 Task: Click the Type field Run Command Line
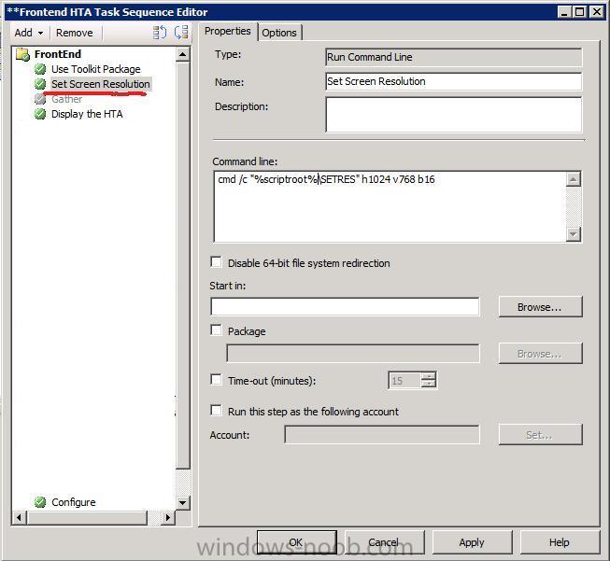point(453,57)
